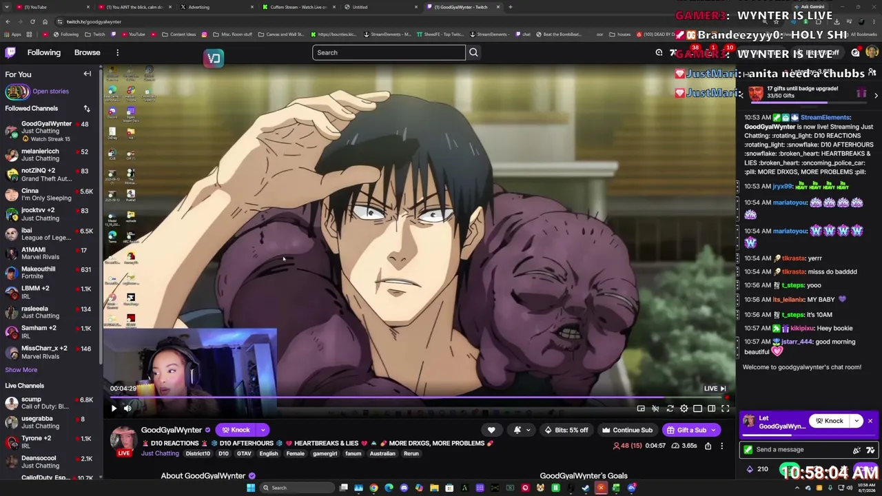The width and height of the screenshot is (882, 496).
Task: Open the 7TV emote picker in chat input
Action: click(x=870, y=450)
